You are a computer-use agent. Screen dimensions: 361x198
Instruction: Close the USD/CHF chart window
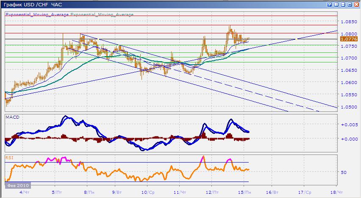(356, 4)
